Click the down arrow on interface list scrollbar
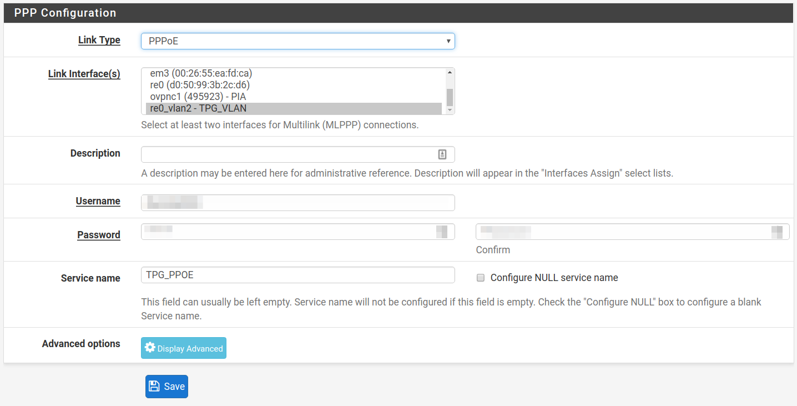 [449, 111]
